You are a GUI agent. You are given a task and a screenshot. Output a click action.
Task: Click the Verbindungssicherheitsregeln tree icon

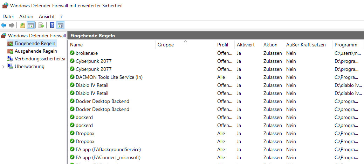(x=10, y=59)
